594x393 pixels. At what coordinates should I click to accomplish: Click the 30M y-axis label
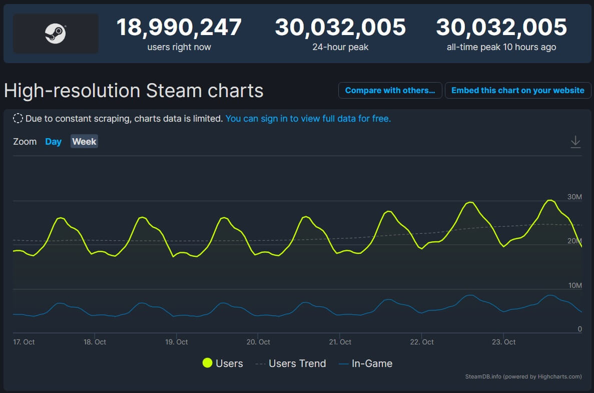tap(574, 197)
